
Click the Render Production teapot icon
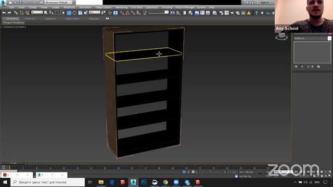232,13
